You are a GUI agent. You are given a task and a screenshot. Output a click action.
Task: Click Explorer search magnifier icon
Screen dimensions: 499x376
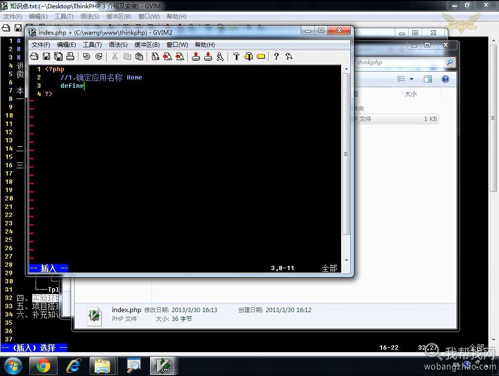tap(450, 62)
